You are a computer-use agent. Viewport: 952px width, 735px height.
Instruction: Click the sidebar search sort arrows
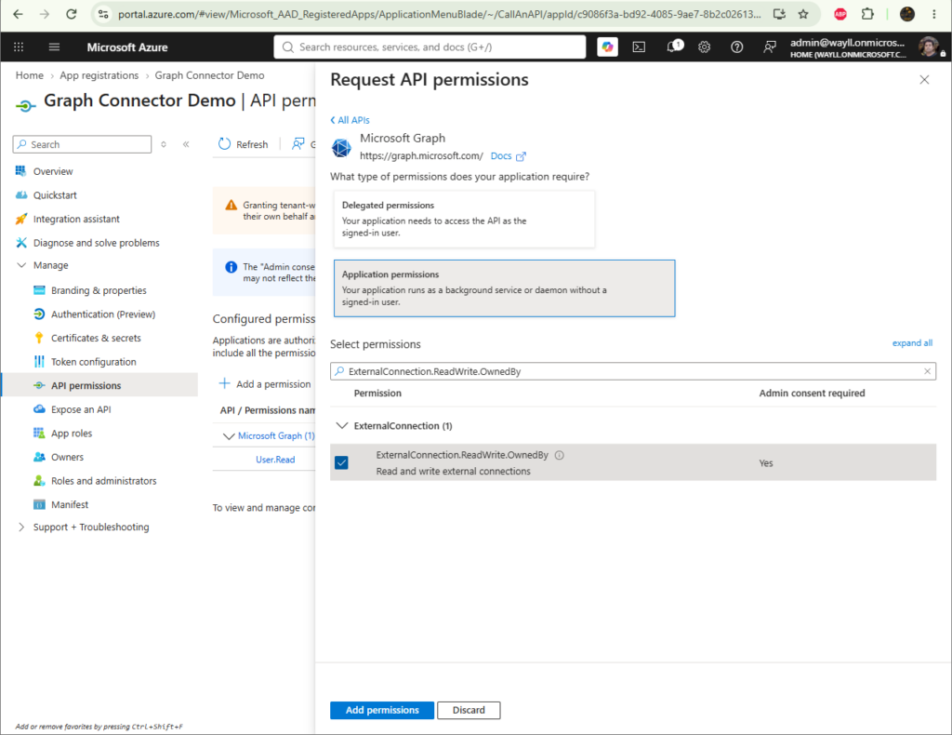click(x=164, y=144)
